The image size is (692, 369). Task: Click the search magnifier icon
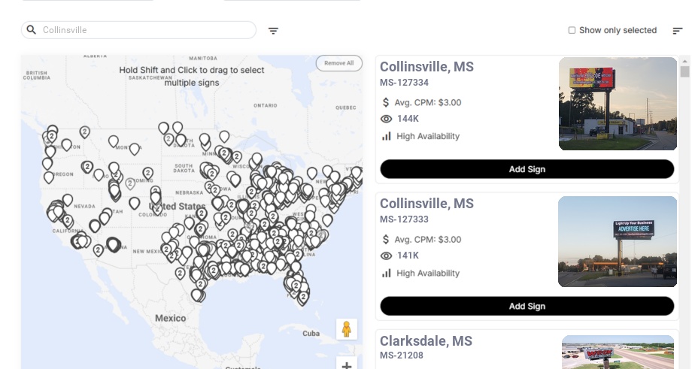pos(32,30)
